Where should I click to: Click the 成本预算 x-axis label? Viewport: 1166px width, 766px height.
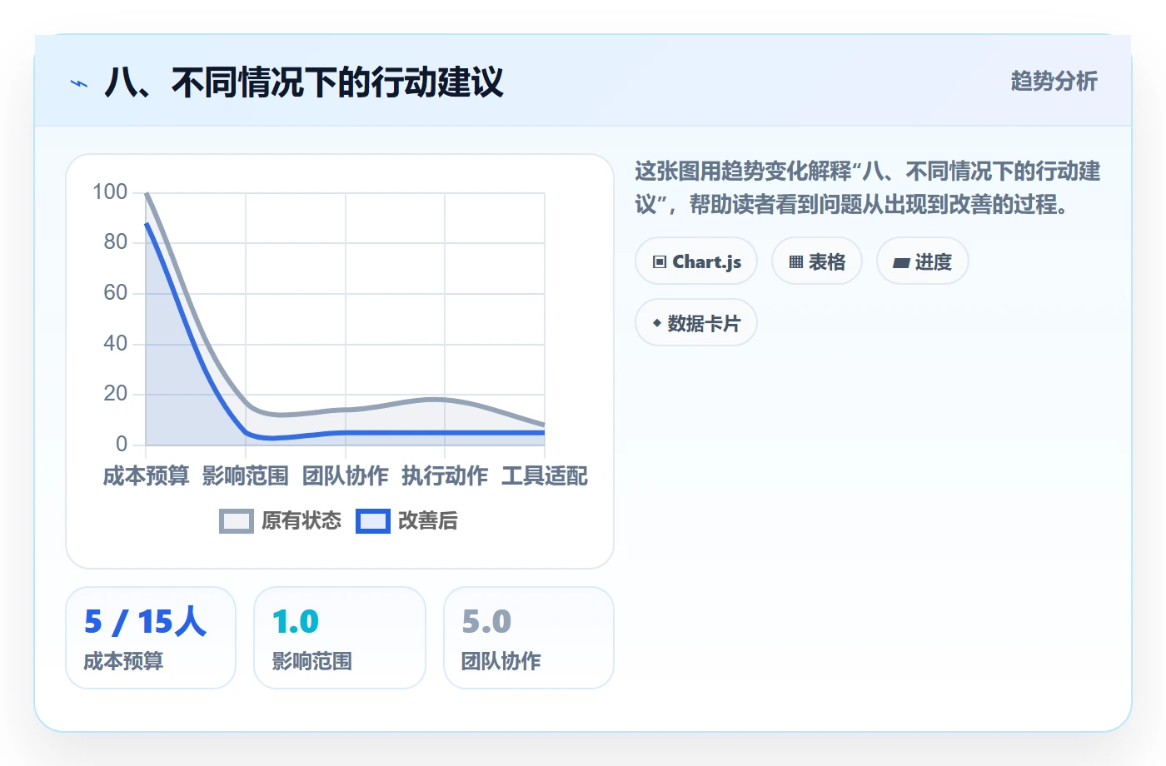point(146,476)
